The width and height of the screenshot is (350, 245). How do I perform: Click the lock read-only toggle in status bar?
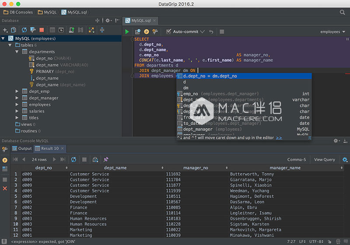pyautogui.click(x=329, y=241)
